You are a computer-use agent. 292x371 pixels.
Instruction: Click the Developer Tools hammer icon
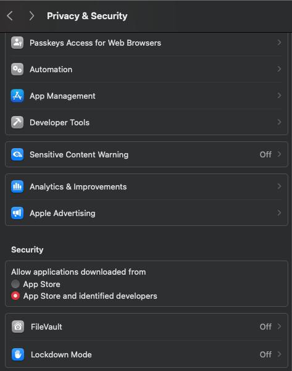[17, 122]
